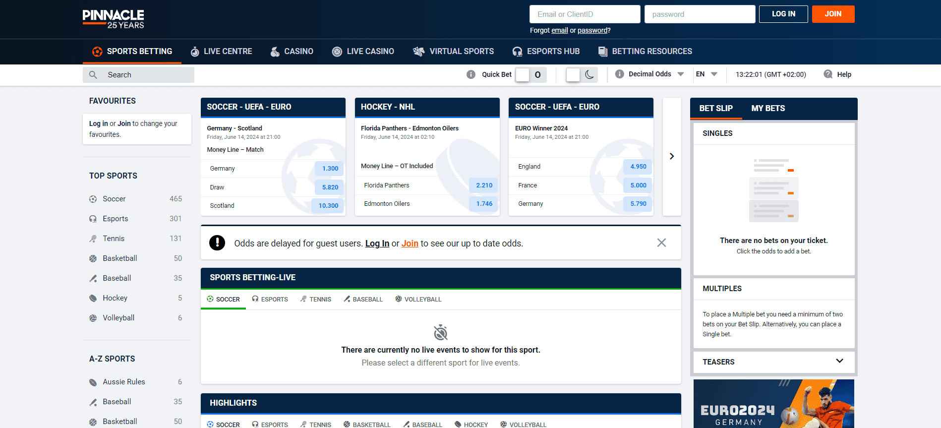Click the Virtual Sports icon
This screenshot has height=428, width=941.
point(419,52)
